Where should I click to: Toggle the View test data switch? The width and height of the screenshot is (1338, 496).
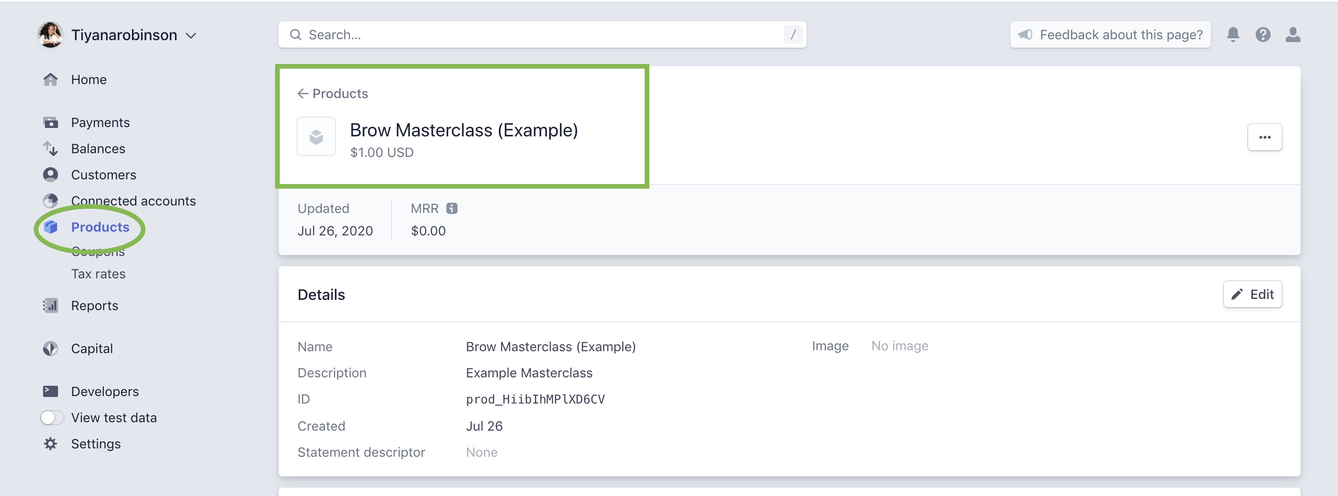(x=52, y=417)
